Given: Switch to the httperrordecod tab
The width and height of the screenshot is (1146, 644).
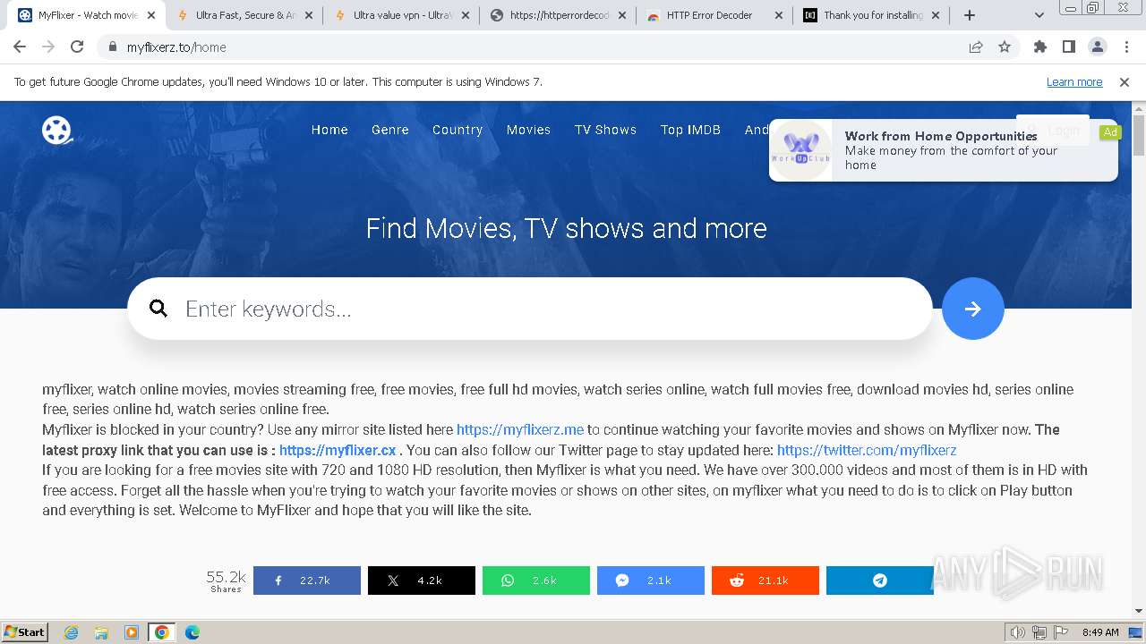Looking at the screenshot, I should 558,15.
